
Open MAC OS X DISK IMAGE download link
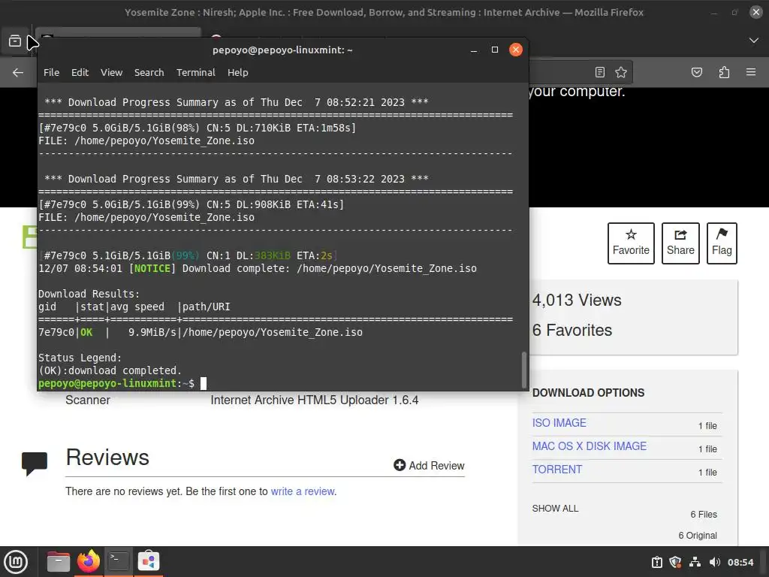[x=589, y=446]
